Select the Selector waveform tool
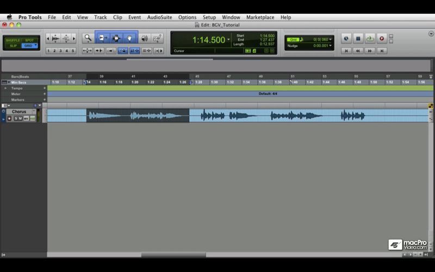Screen dimensions: 435x272 tap(116, 38)
